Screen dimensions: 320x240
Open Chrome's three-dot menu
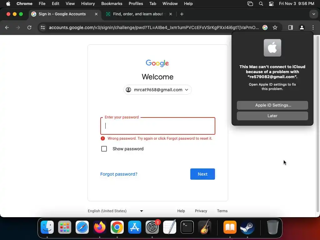point(313,27)
